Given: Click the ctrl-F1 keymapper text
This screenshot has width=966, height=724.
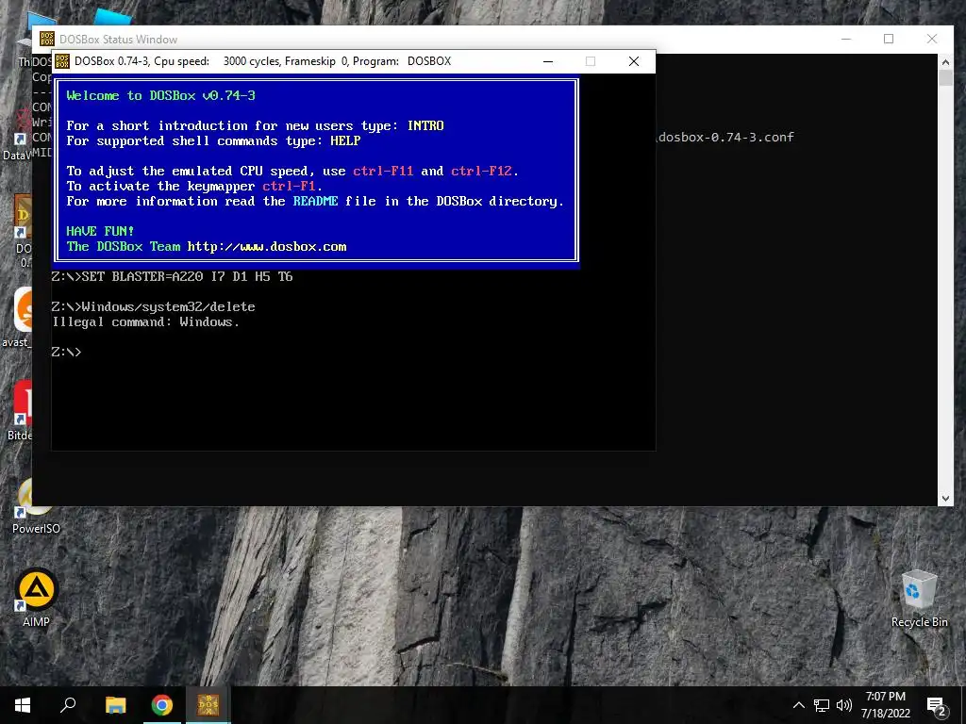Looking at the screenshot, I should 289,186.
